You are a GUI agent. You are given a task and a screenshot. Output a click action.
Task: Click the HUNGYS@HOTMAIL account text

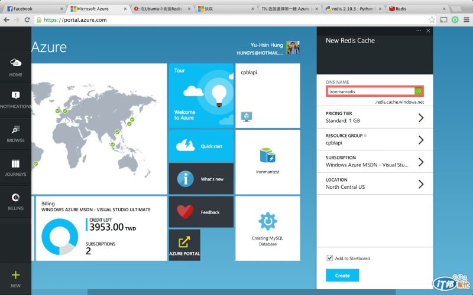[x=260, y=53]
